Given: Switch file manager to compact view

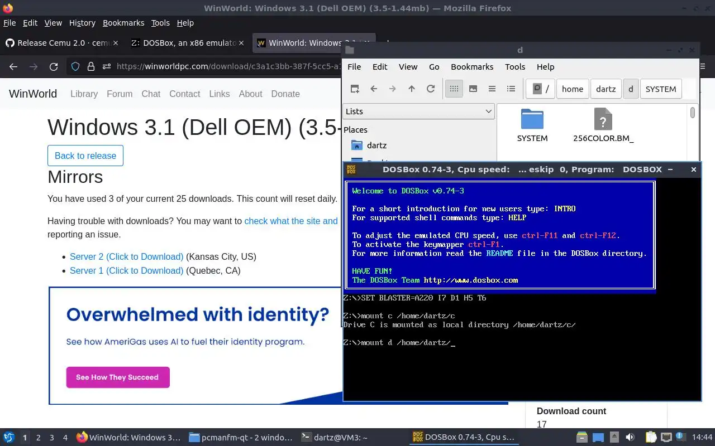Looking at the screenshot, I should tap(492, 89).
